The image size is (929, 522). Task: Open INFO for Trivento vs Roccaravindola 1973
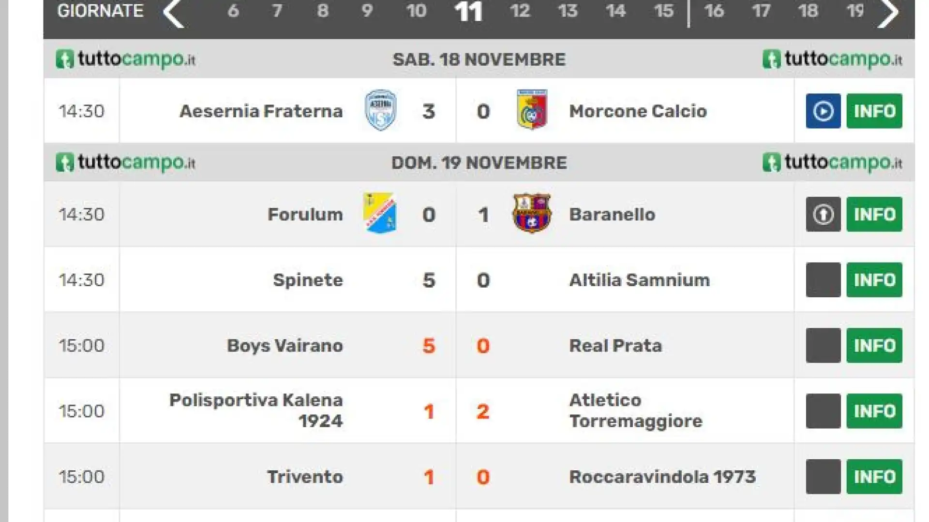coord(874,477)
